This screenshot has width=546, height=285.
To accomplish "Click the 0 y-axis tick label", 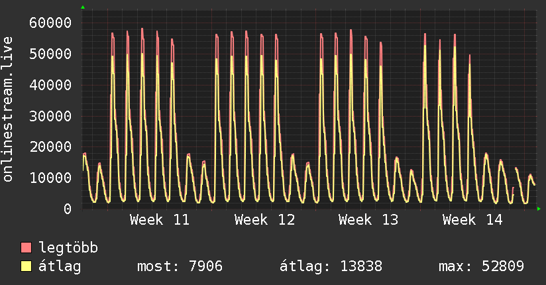I will tap(68, 209).
